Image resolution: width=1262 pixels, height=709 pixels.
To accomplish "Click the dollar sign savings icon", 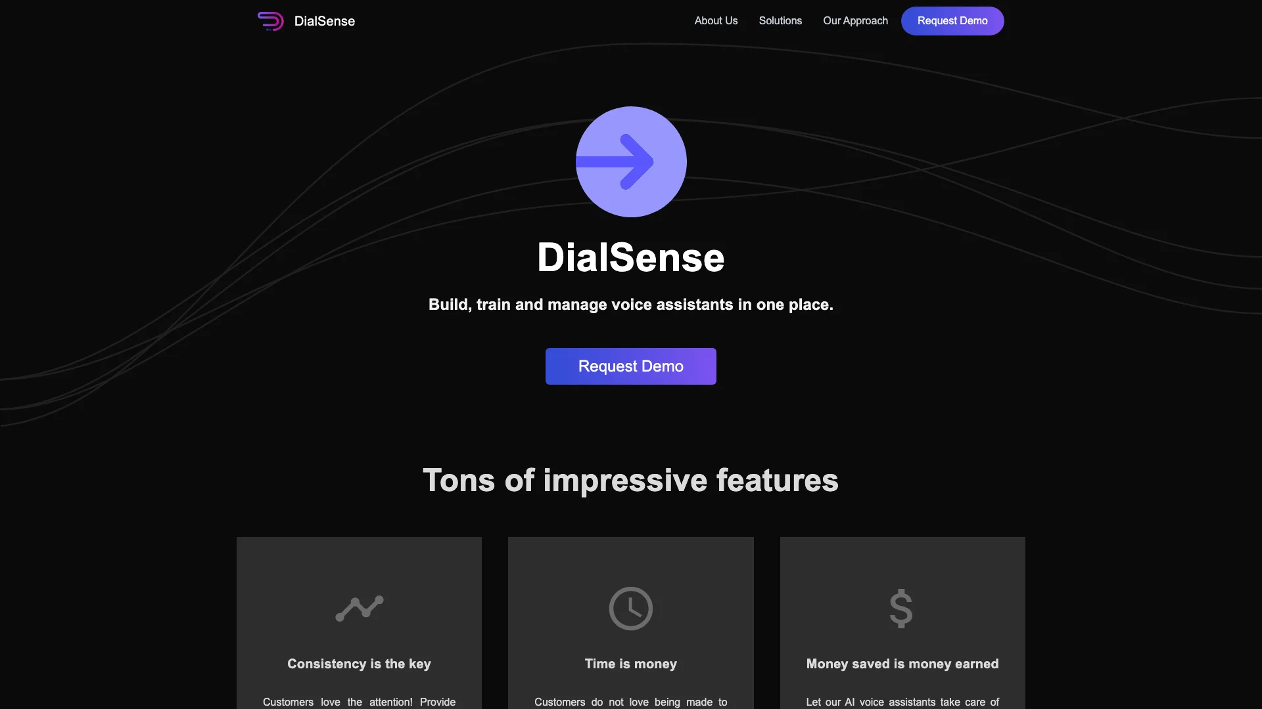I will pyautogui.click(x=901, y=608).
